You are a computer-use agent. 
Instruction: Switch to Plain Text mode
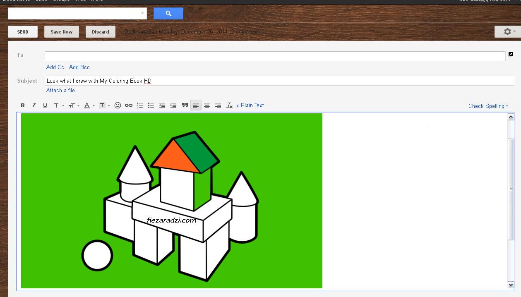click(250, 105)
